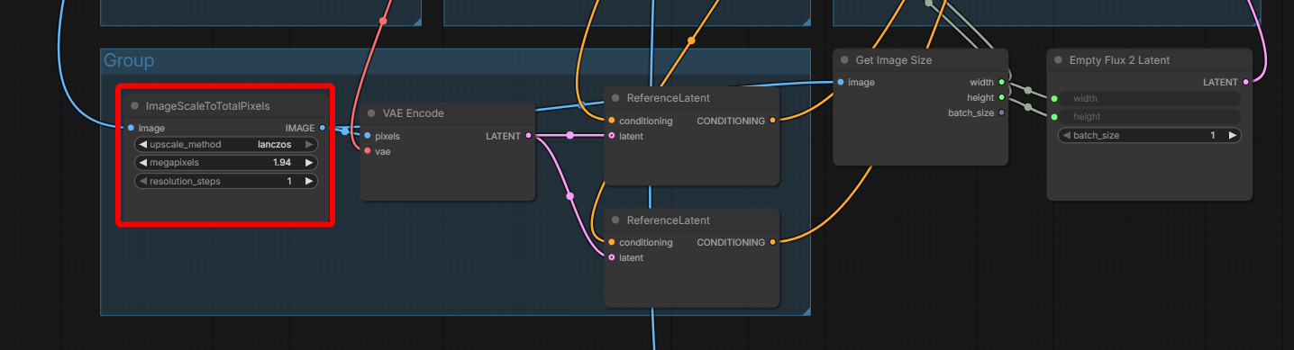This screenshot has height=350, width=1294.
Task: Click the pink link midpoint dot between LATENT and latent
Action: pos(570,136)
